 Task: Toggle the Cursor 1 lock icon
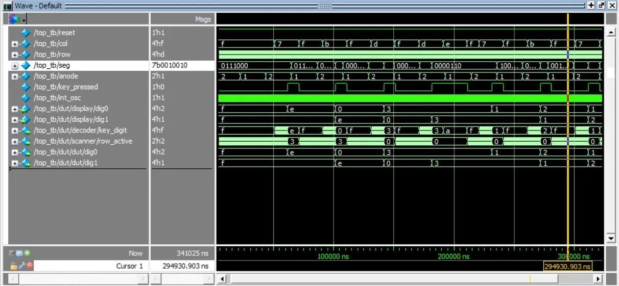(x=14, y=266)
